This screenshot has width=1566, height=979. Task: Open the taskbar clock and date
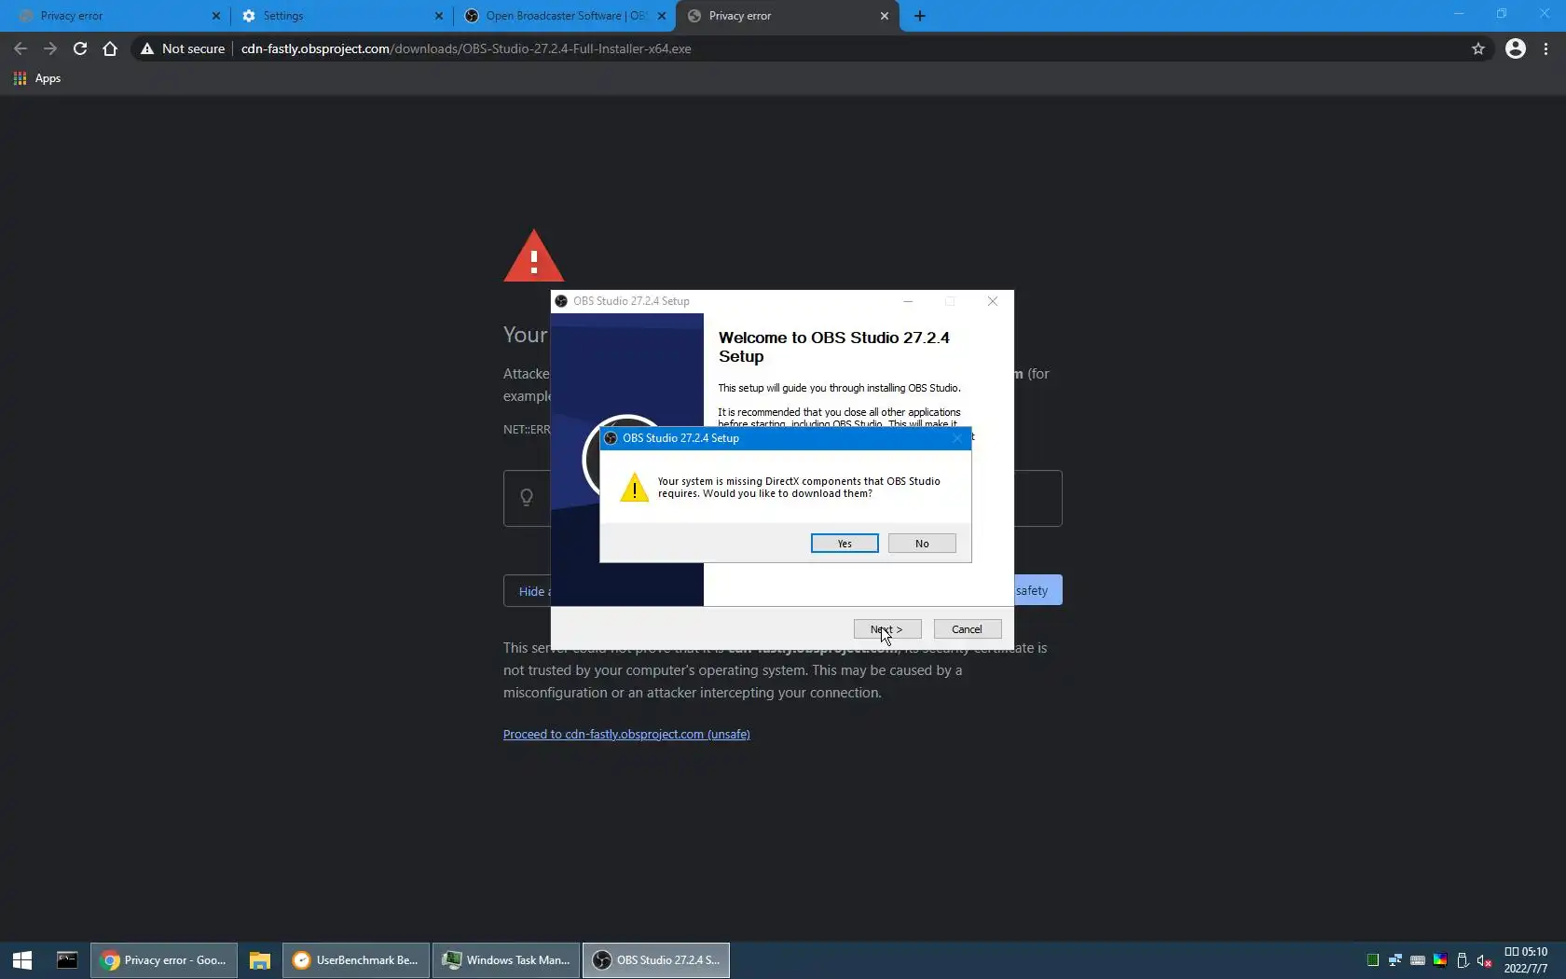point(1526,960)
